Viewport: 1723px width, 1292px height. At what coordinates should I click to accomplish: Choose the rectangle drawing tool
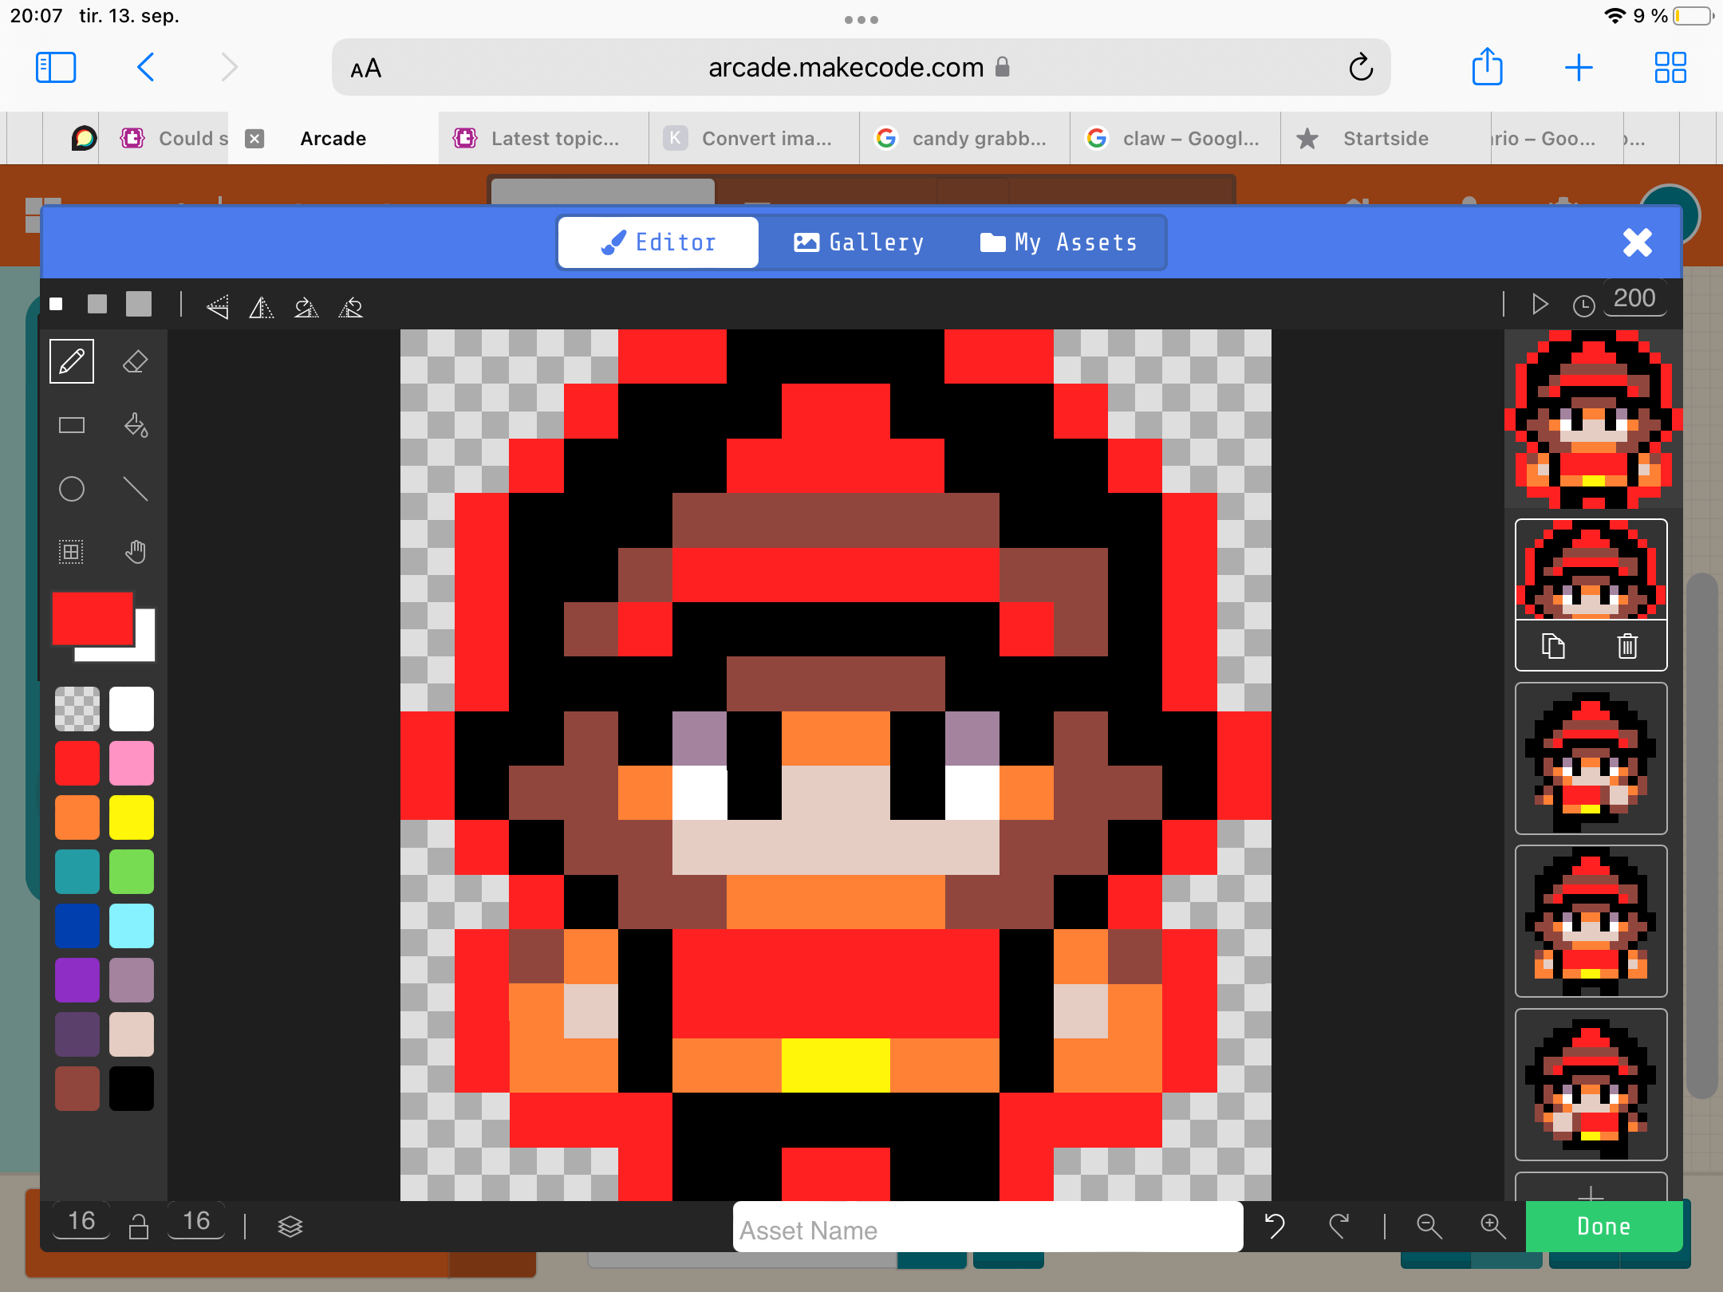[x=72, y=425]
